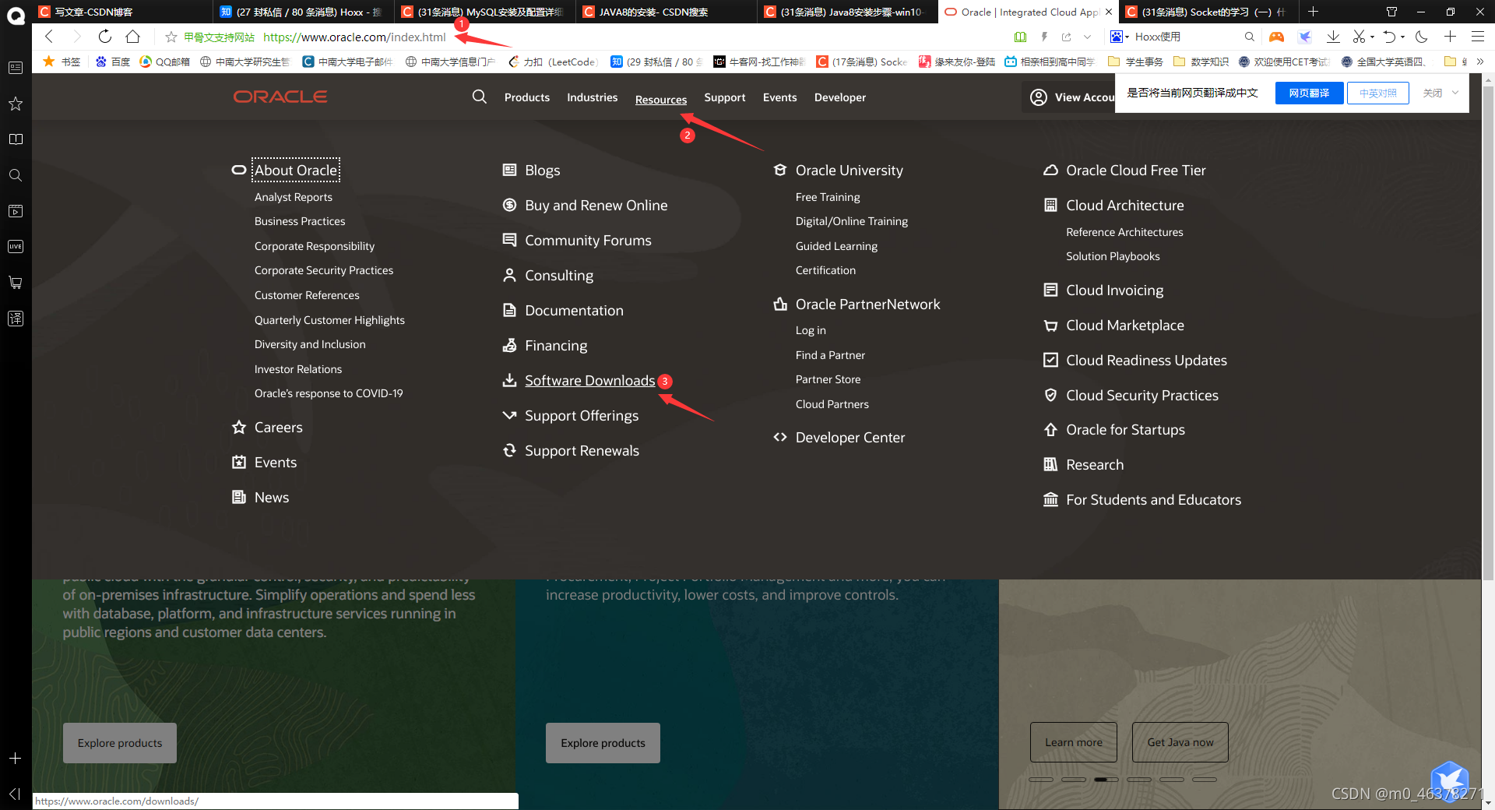The height and width of the screenshot is (810, 1495).
Task: Open the browser hamburger menu
Action: point(1477,37)
